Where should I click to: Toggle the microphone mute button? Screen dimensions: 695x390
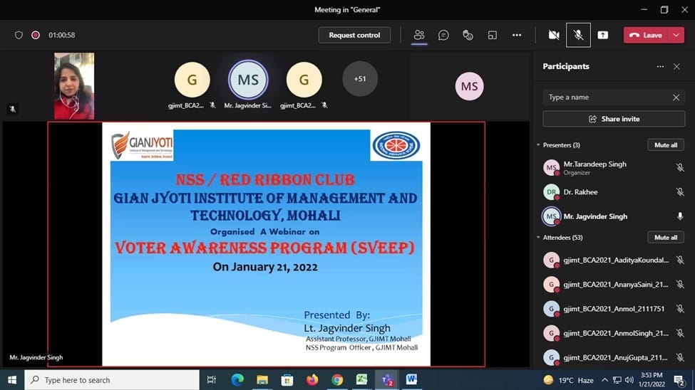[578, 35]
